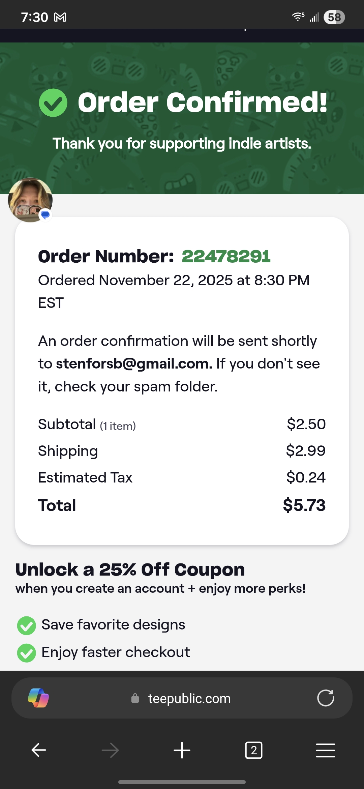This screenshot has width=364, height=789.
Task: Open a new browser tab
Action: (x=182, y=750)
